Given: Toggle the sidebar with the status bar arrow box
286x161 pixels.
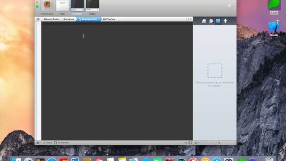Looking at the screenshot, I should click(x=190, y=143).
